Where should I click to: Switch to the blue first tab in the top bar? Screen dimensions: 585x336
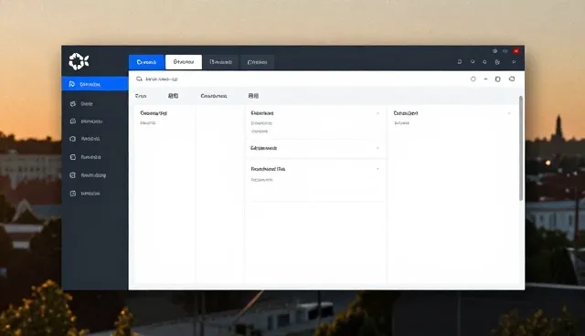[146, 62]
